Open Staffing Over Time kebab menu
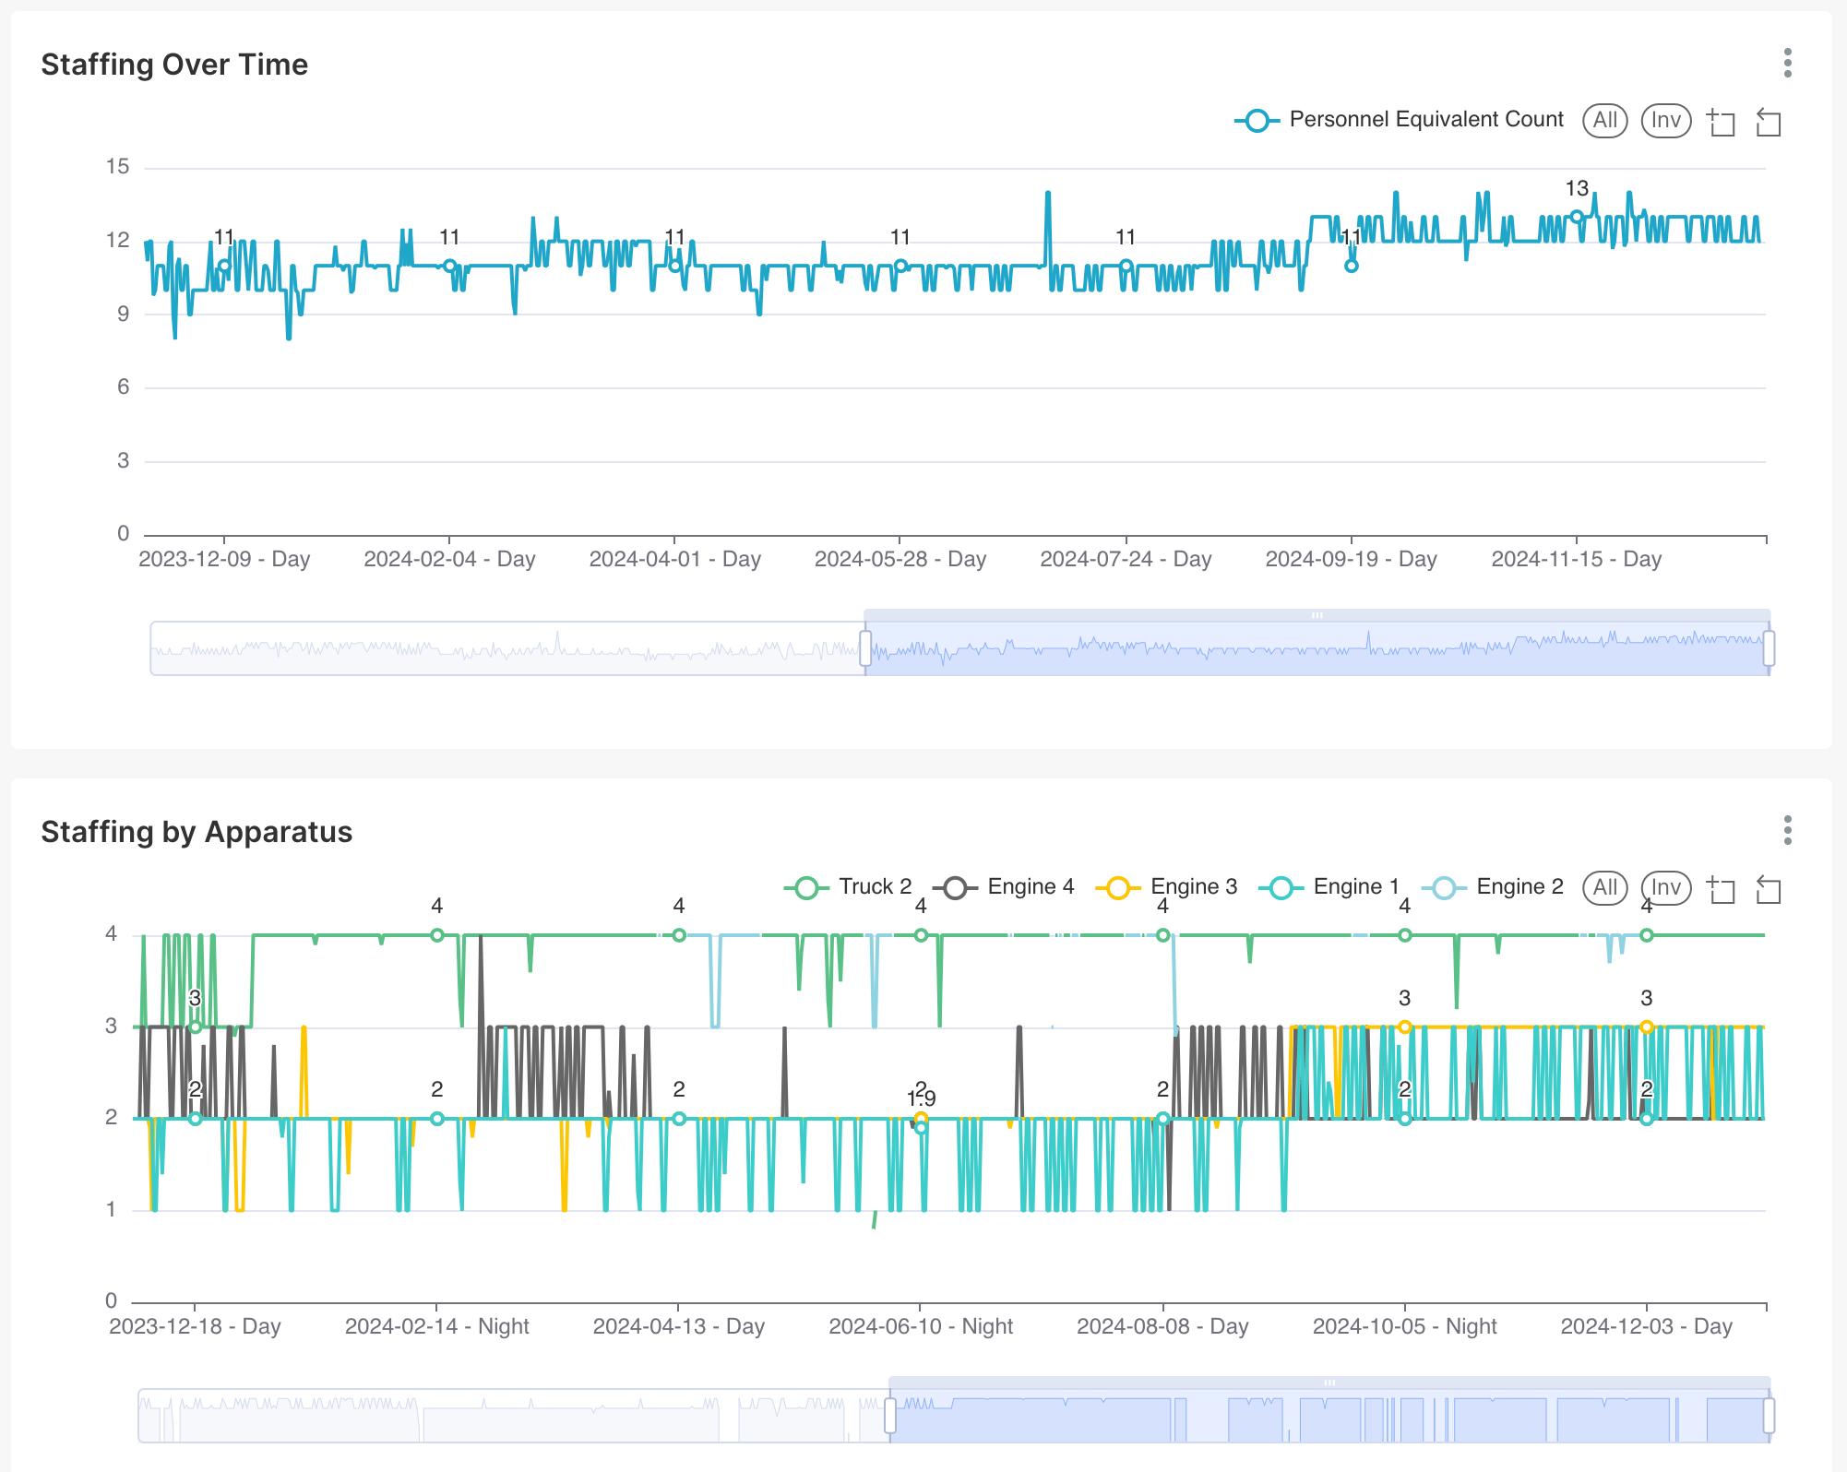The width and height of the screenshot is (1847, 1472). [1787, 63]
